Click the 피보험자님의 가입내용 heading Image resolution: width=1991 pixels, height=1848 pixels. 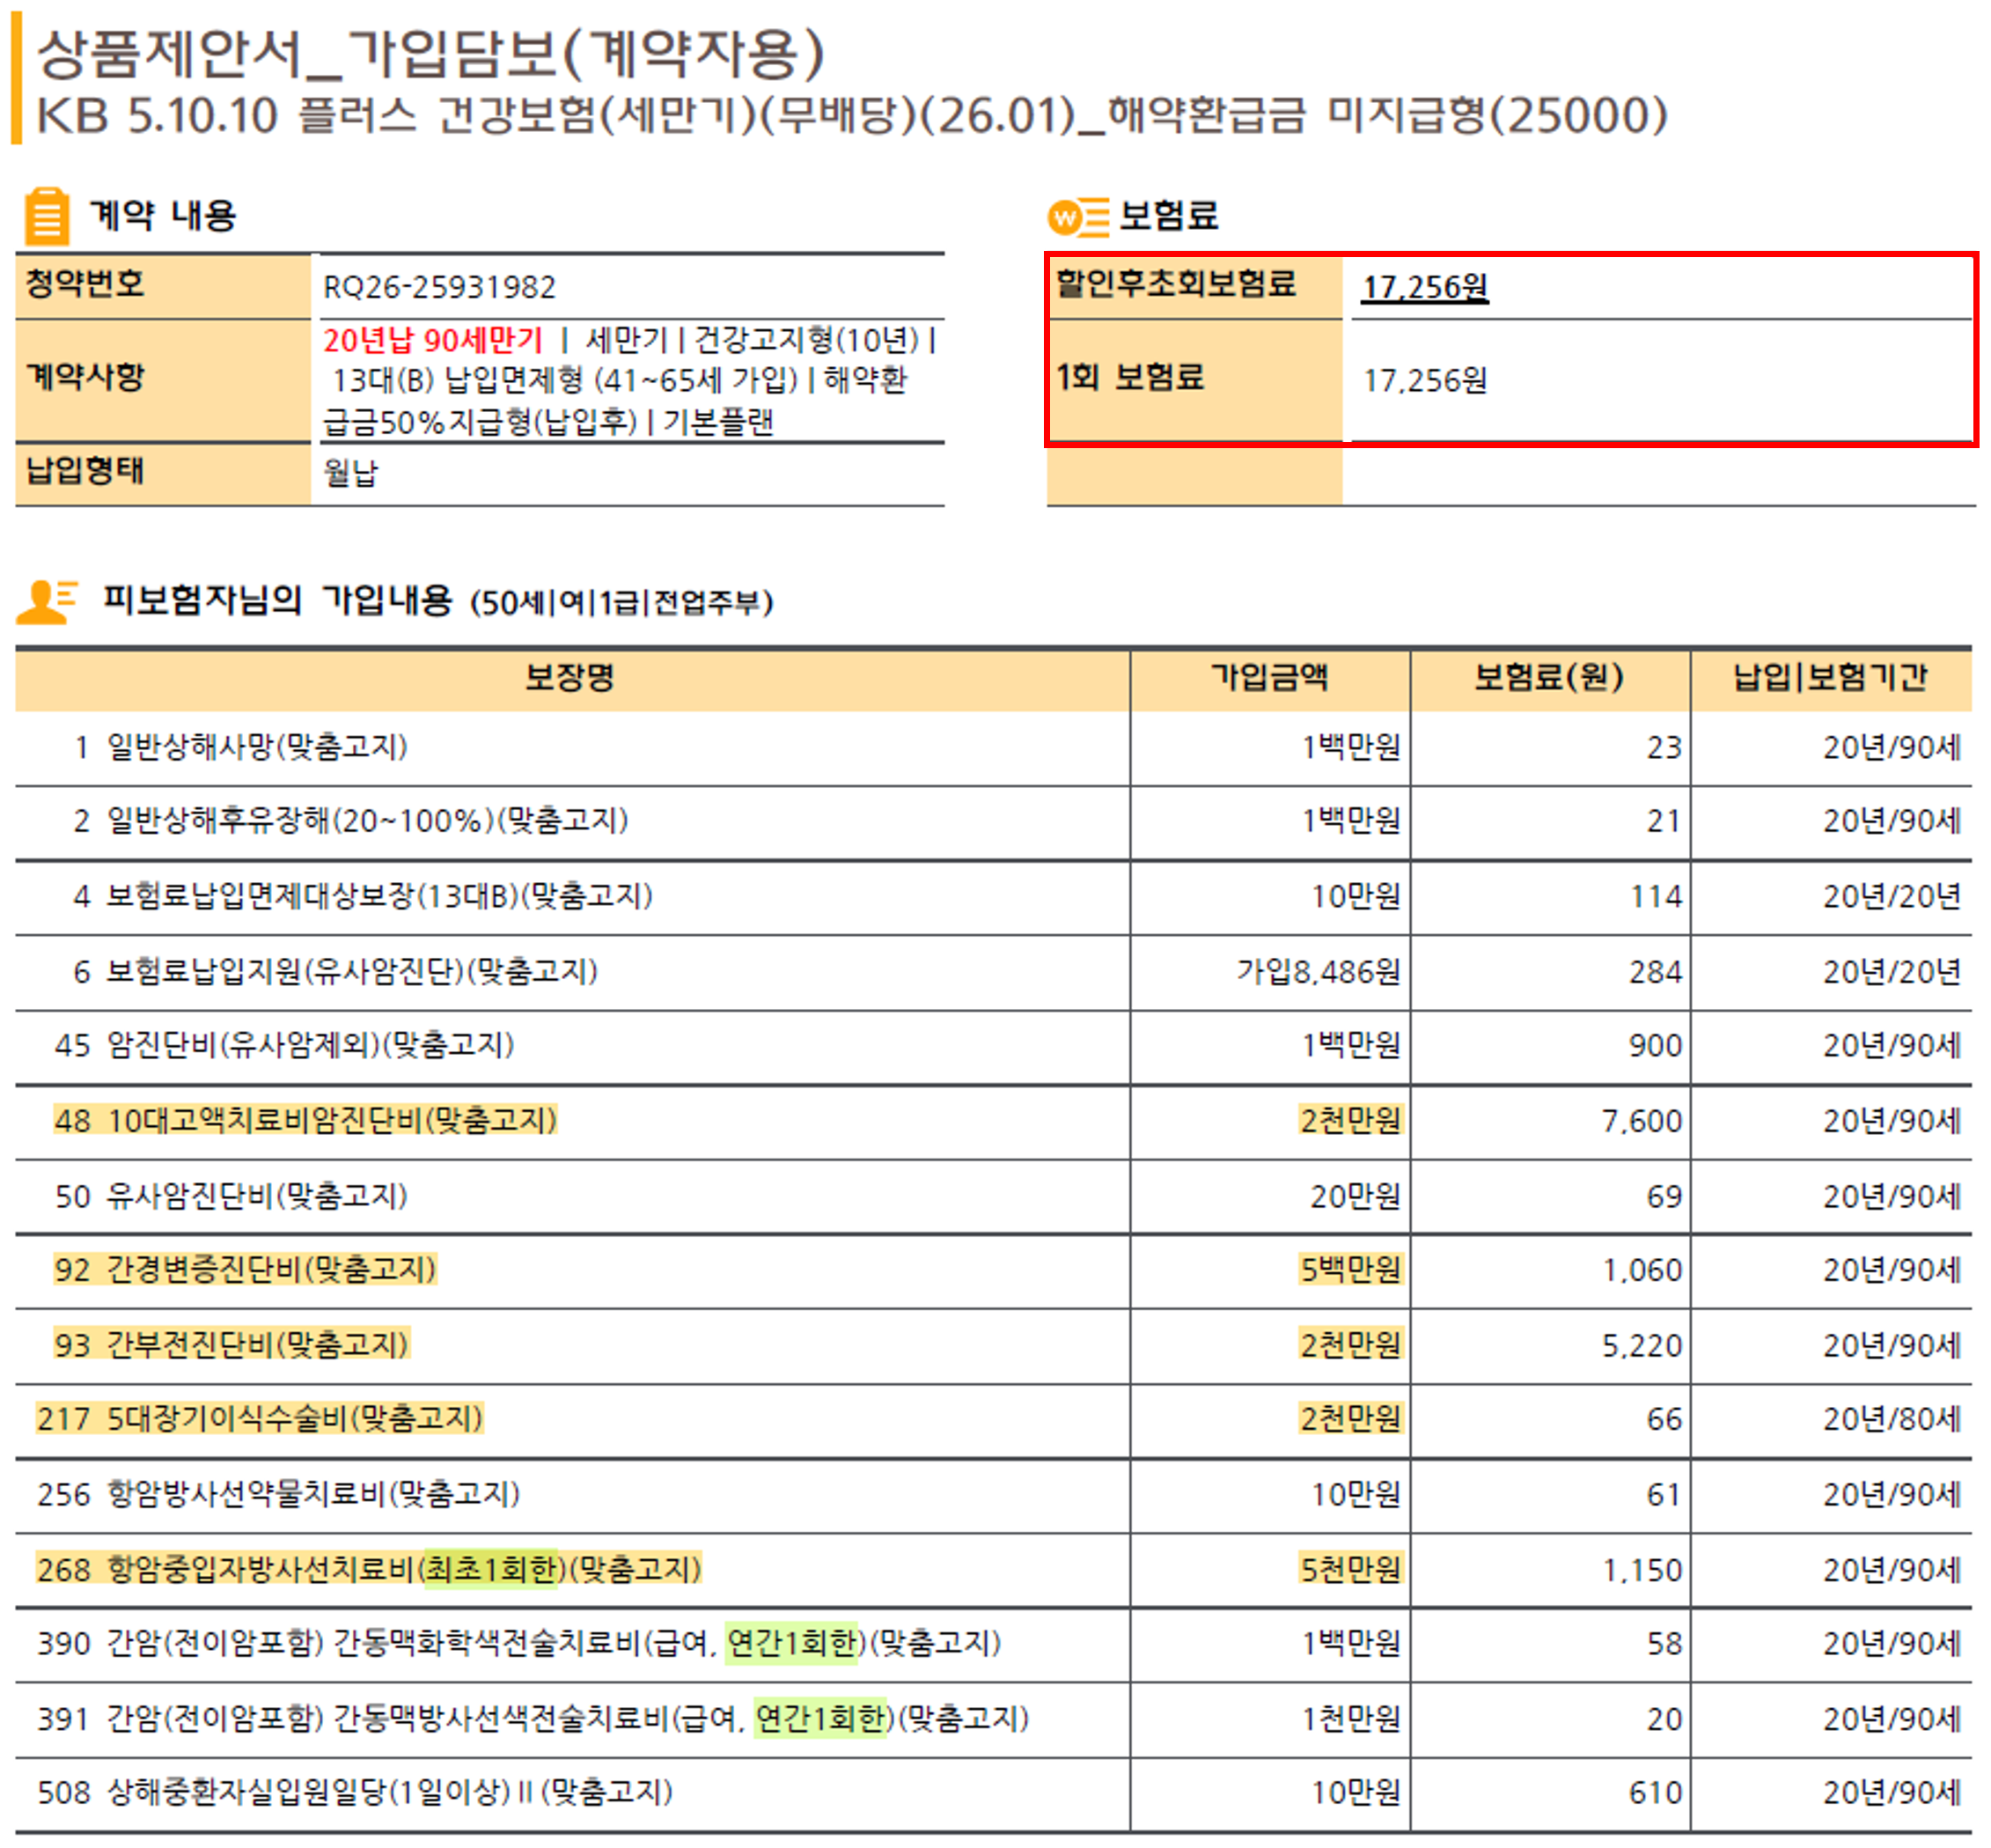278,600
